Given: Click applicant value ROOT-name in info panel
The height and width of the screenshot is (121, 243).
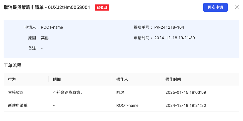Looking at the screenshot, I should [52, 27].
